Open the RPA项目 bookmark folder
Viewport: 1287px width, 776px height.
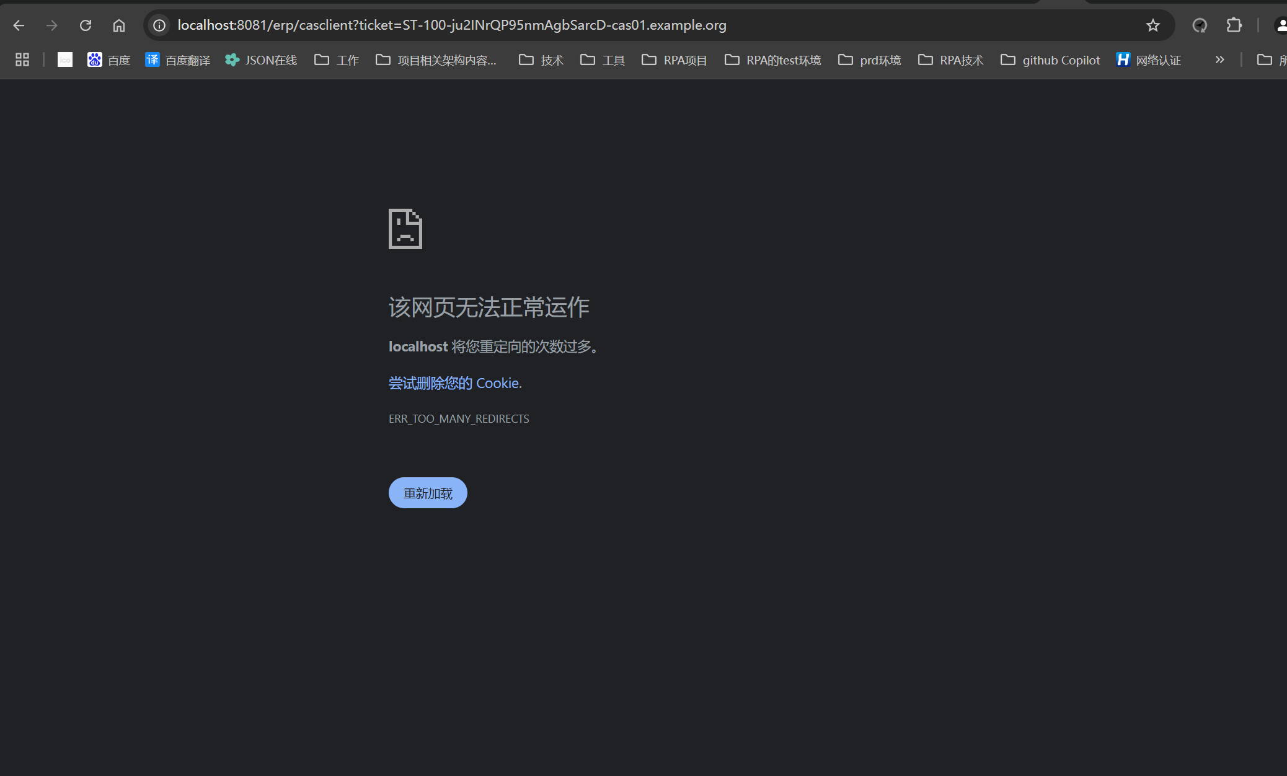(674, 60)
